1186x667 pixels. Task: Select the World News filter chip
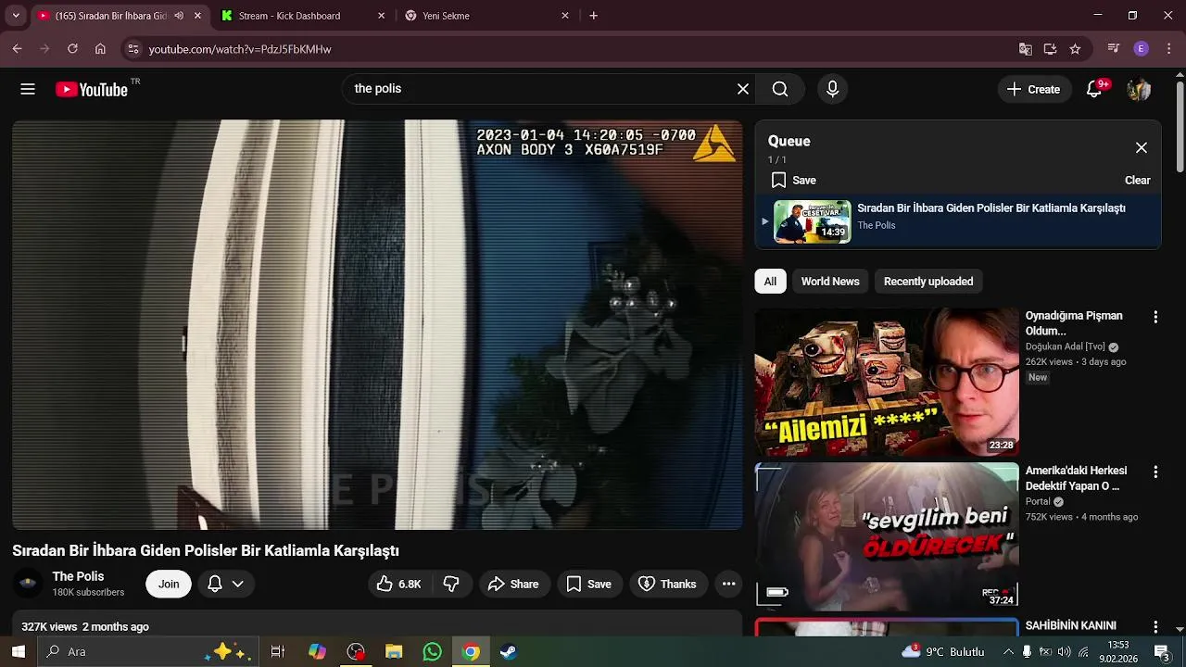[830, 282]
